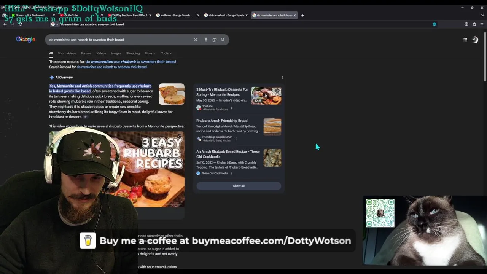Open the History menu in menu bar
Image resolution: width=487 pixels, height=274 pixels.
(x=26, y=7)
